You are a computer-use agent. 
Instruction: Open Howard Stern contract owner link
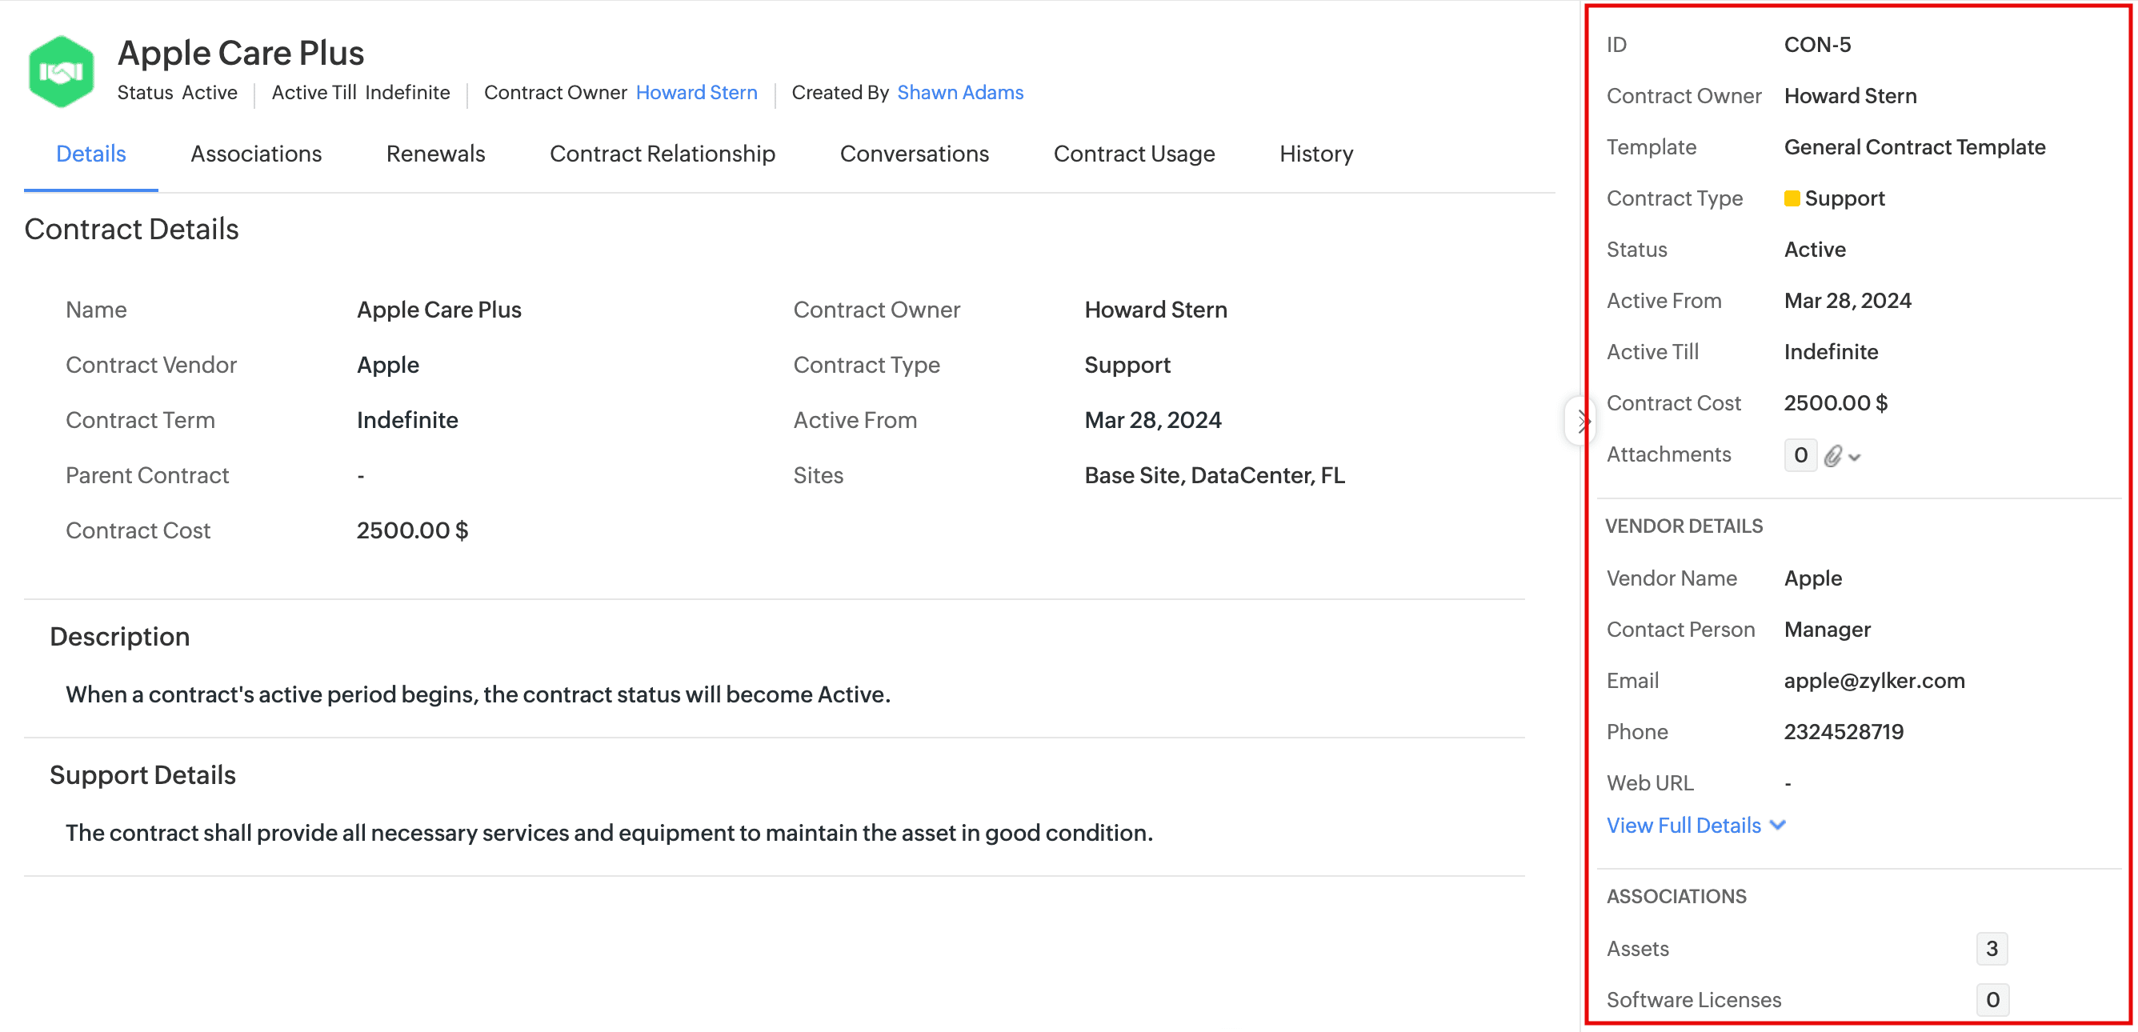point(695,92)
